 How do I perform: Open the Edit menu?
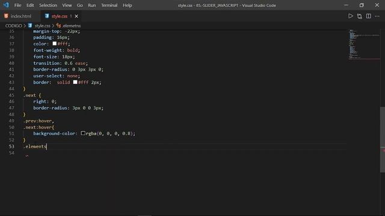pos(30,5)
